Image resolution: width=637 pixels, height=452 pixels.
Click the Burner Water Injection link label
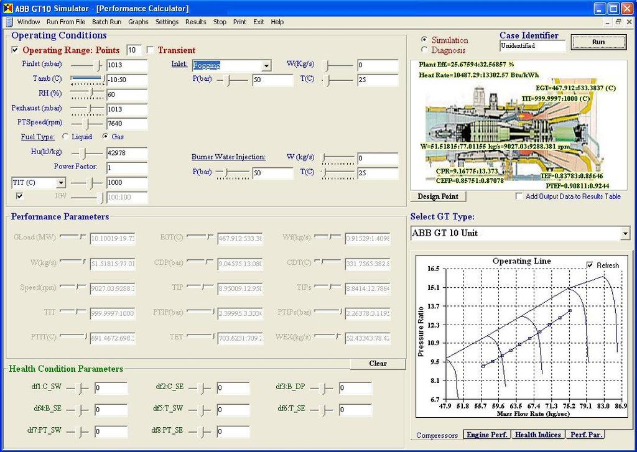[x=228, y=157]
